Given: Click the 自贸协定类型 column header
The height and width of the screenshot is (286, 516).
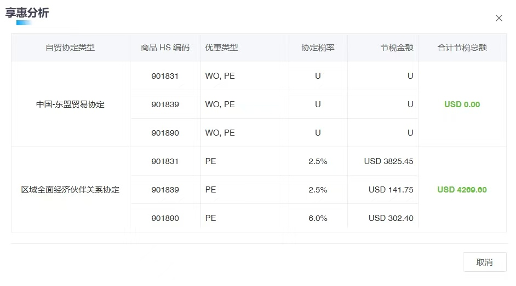Looking at the screenshot, I should point(70,48).
